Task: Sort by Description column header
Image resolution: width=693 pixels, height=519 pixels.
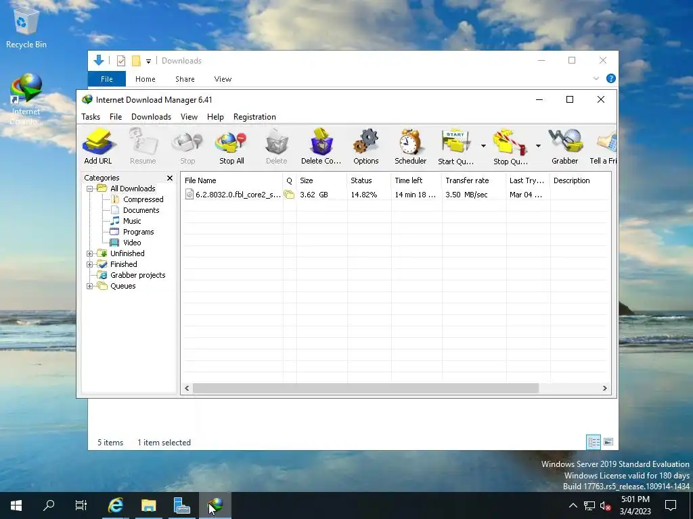Action: tap(580, 180)
